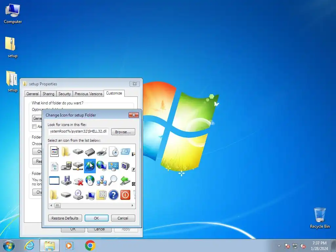Toggle the partially hidden checkbox in setup Properties
Screen dimensions: 336x252
click(x=34, y=126)
